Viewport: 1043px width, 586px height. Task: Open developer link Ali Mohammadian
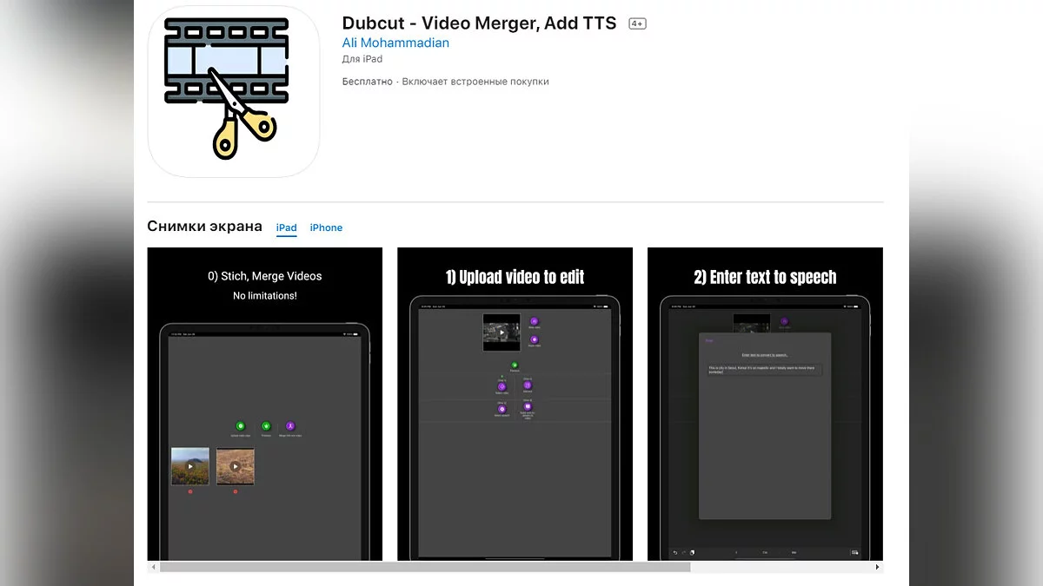[x=395, y=43]
